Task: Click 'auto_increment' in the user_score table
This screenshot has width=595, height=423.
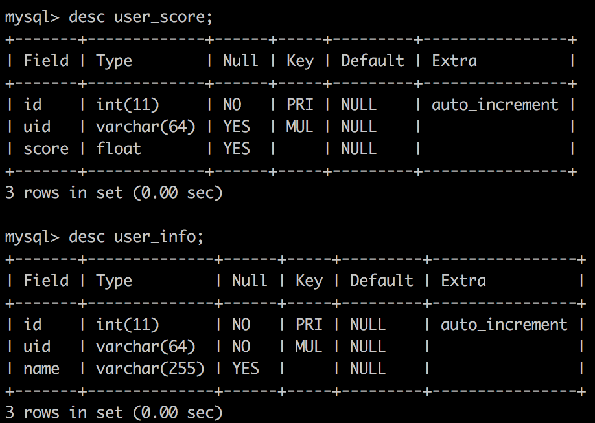Action: tap(495, 105)
